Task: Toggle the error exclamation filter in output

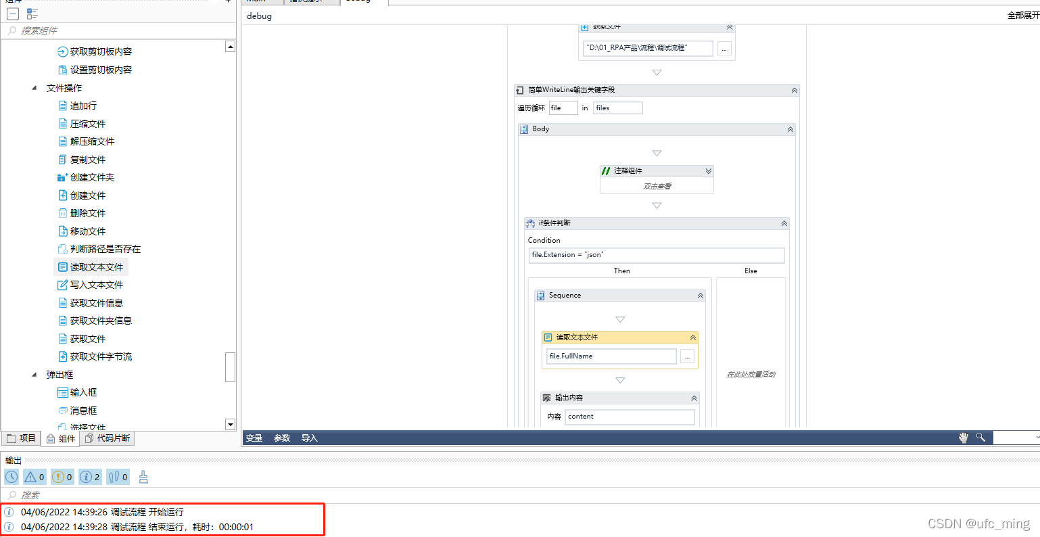Action: pyautogui.click(x=62, y=477)
